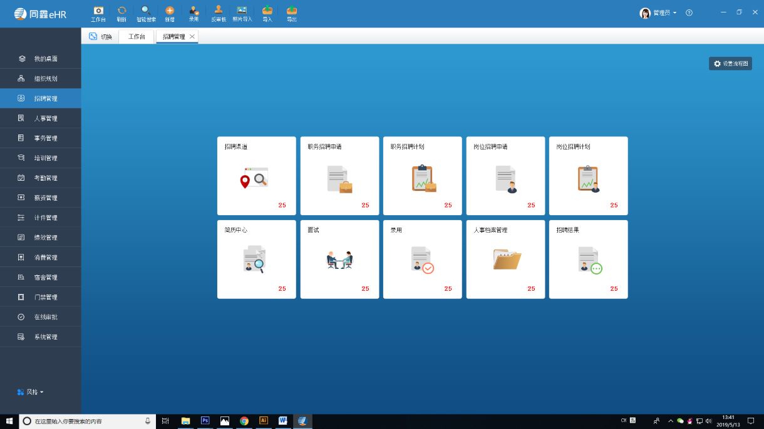
Task: Click the 新增 (Add) toolbar icon
Action: 170,14
